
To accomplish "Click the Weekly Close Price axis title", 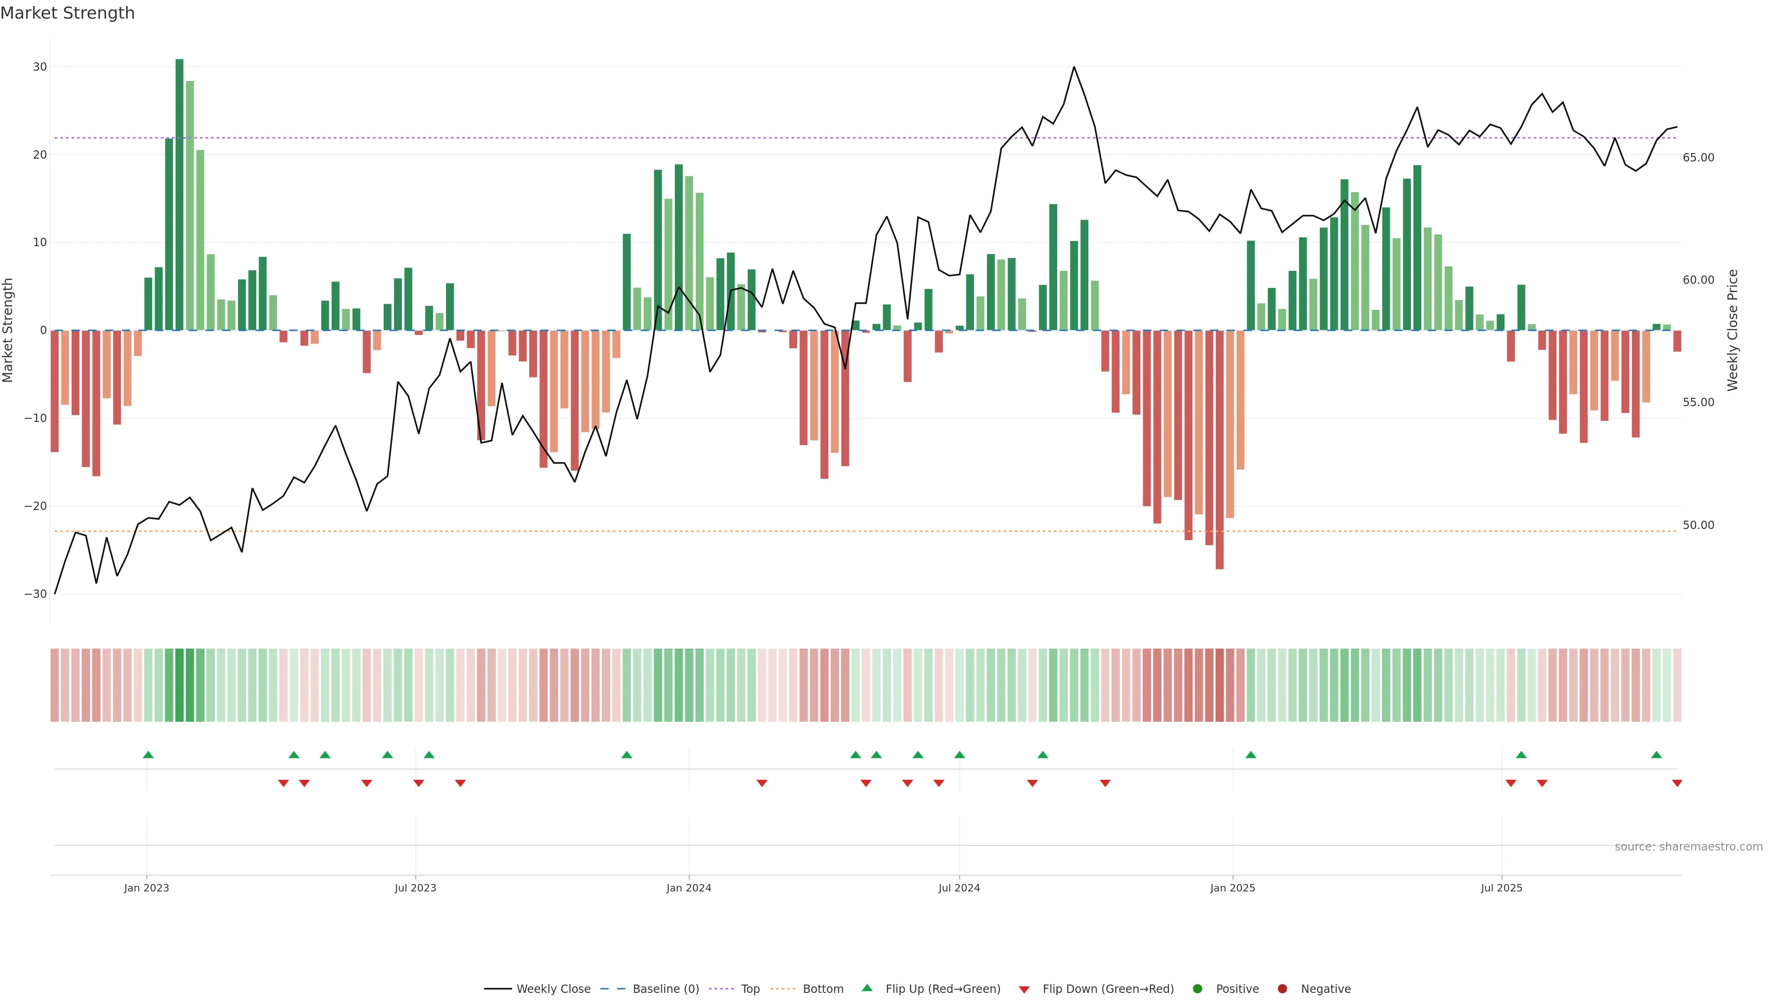I will (1733, 330).
